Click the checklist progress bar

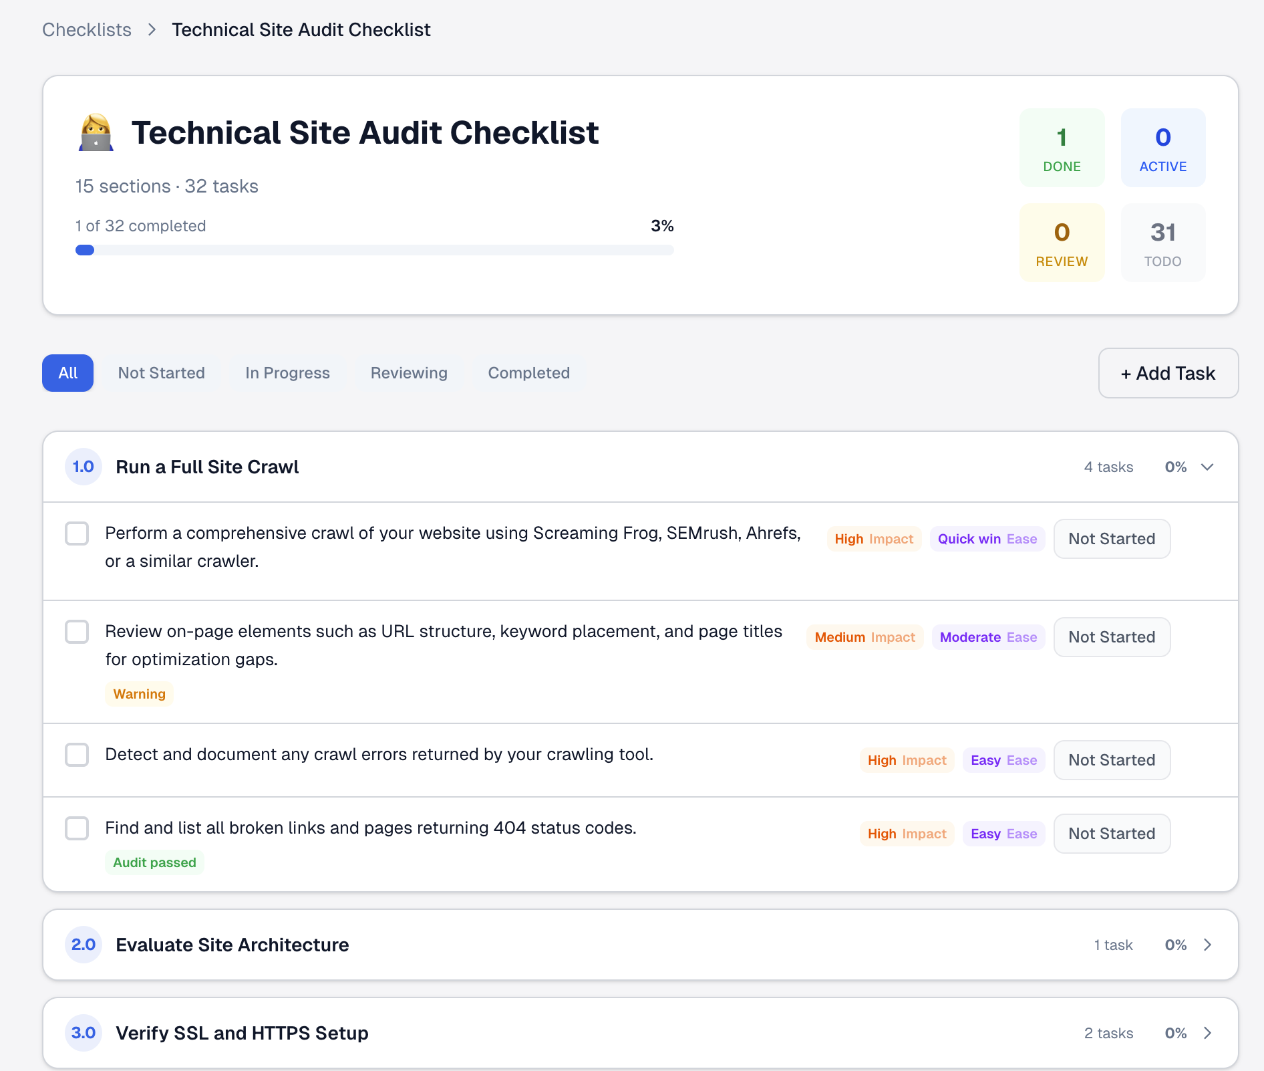click(x=374, y=250)
